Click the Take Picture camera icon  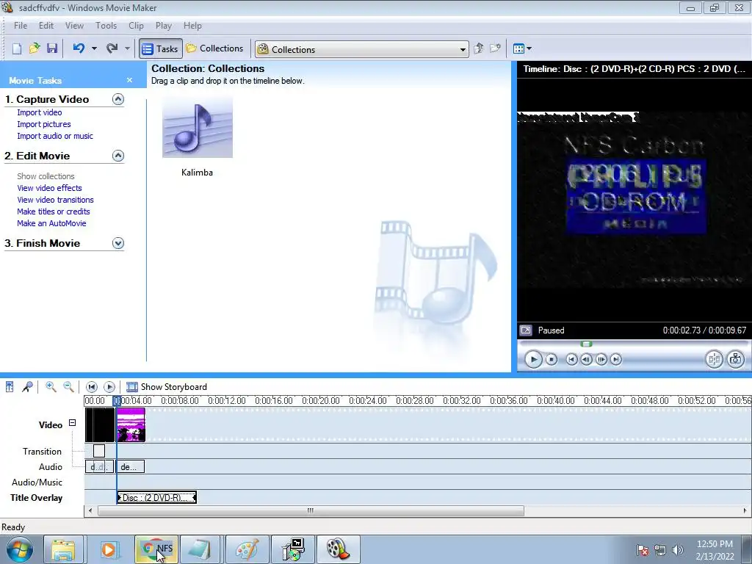(736, 360)
